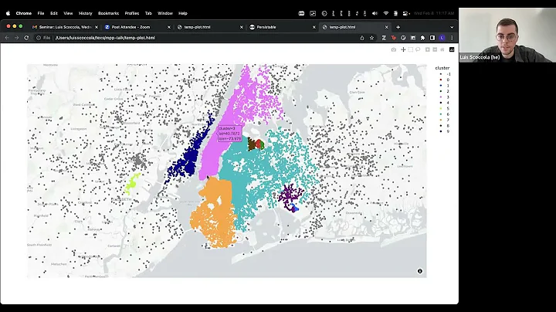The image size is (556, 312).
Task: Open the History menu
Action: 86,13
